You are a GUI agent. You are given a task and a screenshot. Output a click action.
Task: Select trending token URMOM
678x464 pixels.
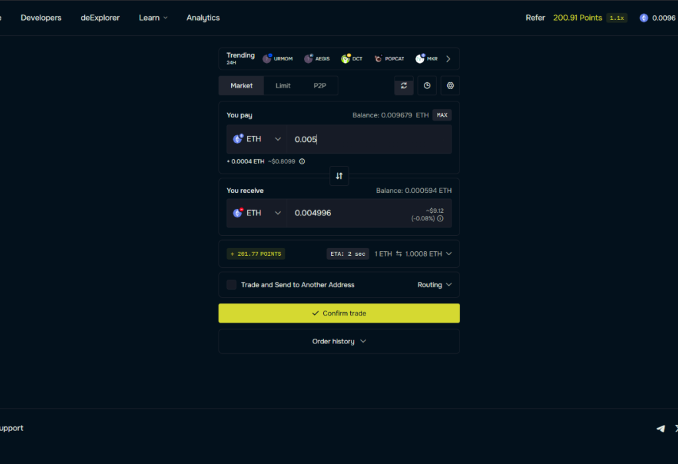point(277,59)
